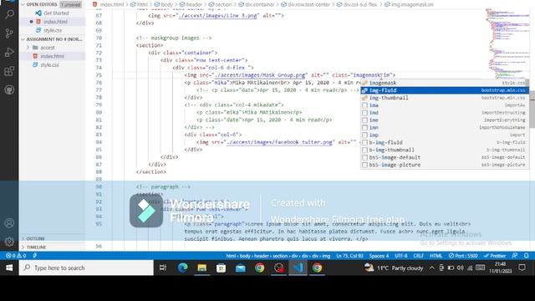Open Windows Action Center notifications

[x=522, y=268]
